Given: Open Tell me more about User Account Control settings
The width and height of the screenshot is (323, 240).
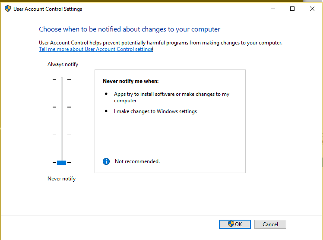Looking at the screenshot, I should pyautogui.click(x=96, y=49).
